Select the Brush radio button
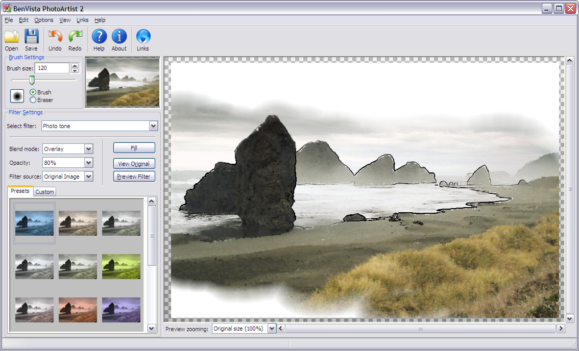This screenshot has height=351, width=579. pyautogui.click(x=33, y=92)
